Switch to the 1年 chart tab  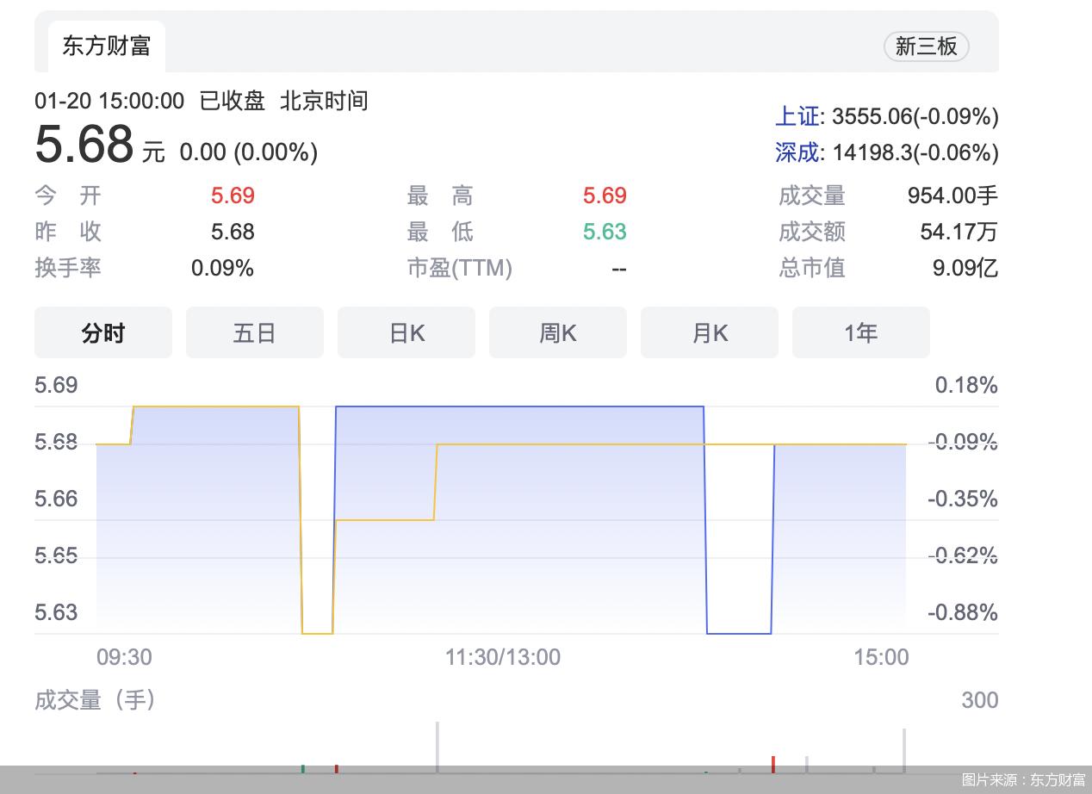pos(861,332)
